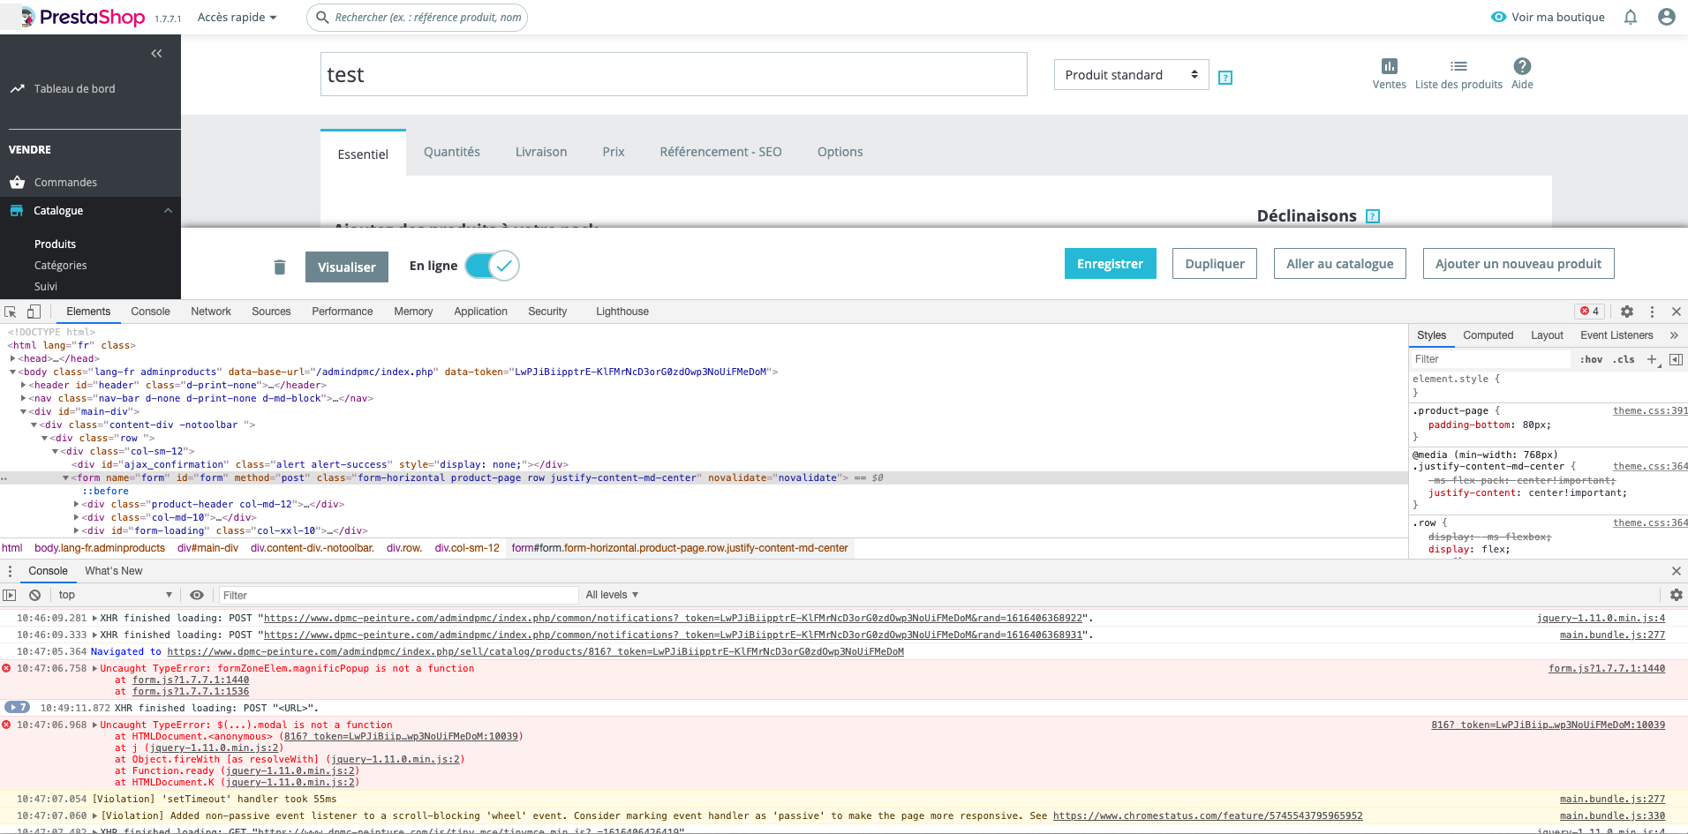Show console sidebar icon
This screenshot has width=1688, height=834.
[10, 596]
